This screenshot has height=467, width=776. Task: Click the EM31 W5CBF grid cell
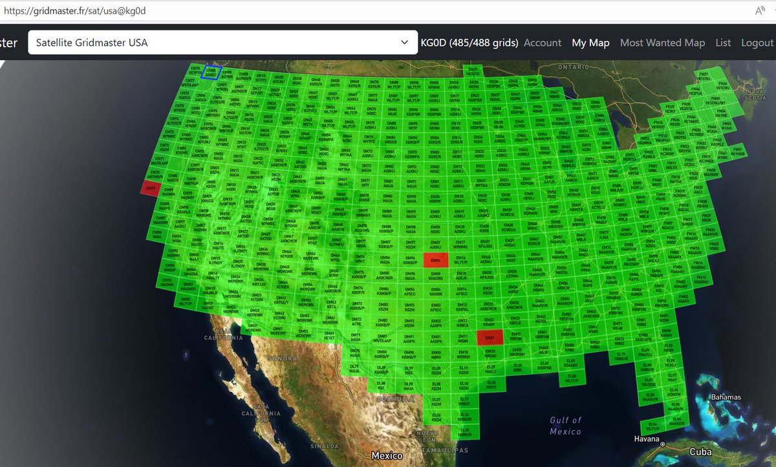coord(517,336)
